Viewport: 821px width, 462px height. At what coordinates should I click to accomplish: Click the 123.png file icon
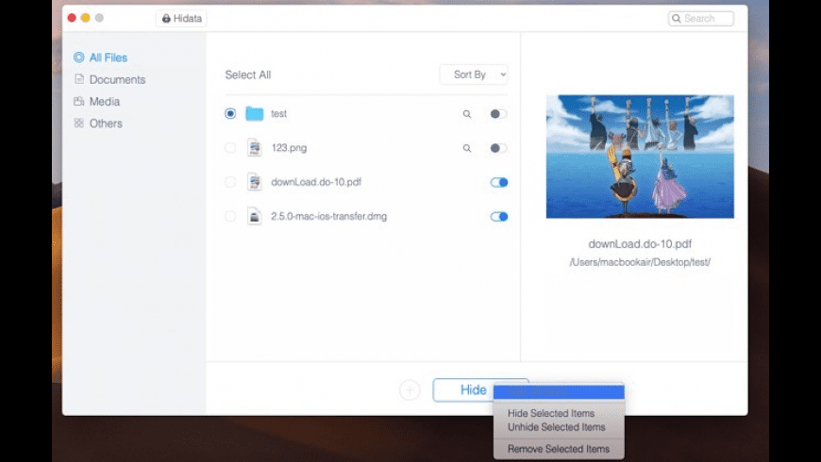click(255, 148)
